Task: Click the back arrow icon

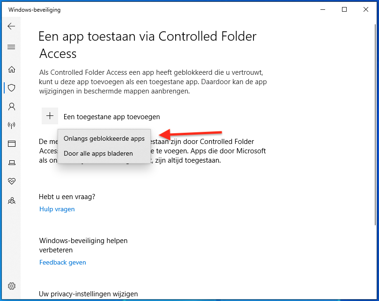Action: point(12,26)
